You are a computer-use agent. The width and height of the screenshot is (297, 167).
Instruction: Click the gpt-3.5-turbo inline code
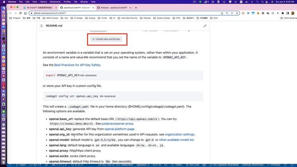(x=105, y=140)
